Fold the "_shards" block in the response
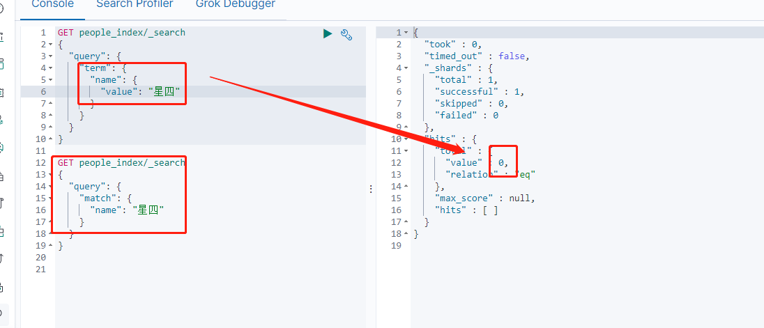764x328 pixels. (406, 68)
